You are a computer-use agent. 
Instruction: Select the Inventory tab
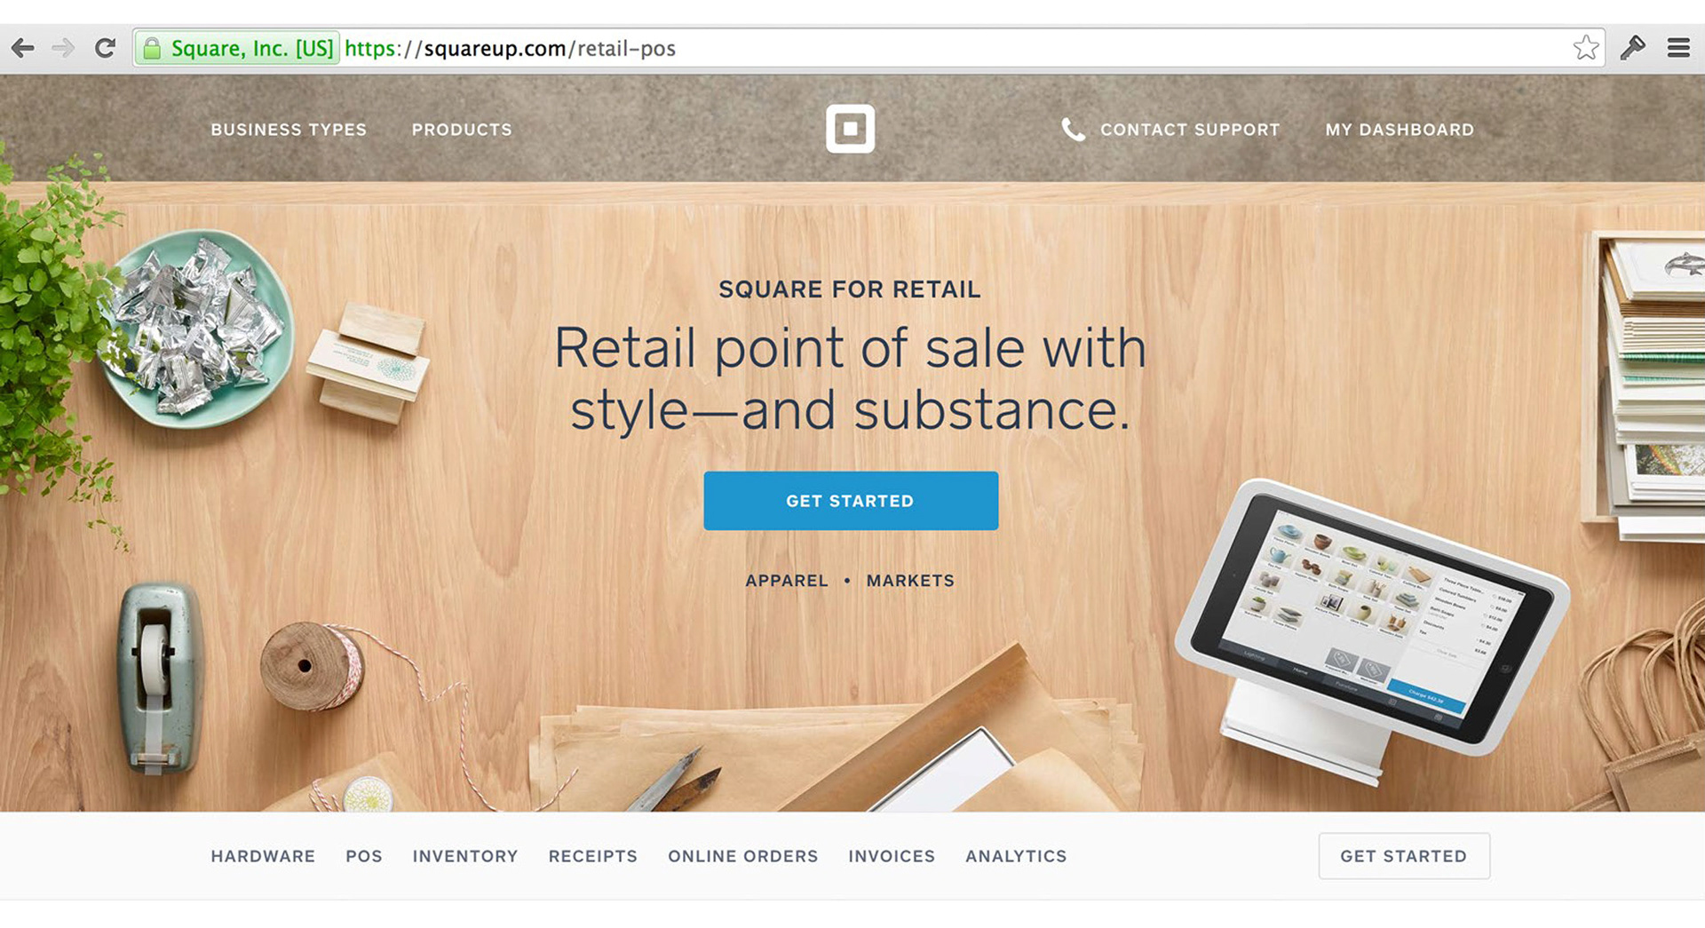click(x=465, y=856)
